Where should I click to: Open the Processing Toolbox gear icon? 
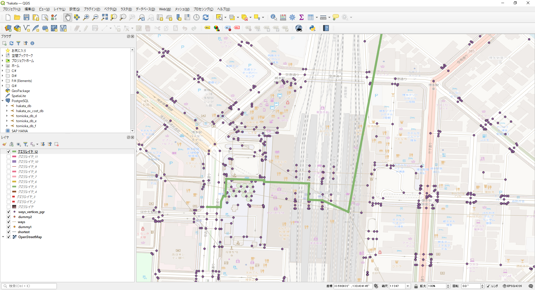(292, 17)
